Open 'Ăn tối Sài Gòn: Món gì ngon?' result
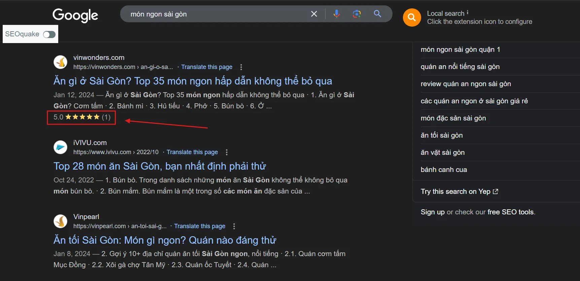 click(165, 240)
